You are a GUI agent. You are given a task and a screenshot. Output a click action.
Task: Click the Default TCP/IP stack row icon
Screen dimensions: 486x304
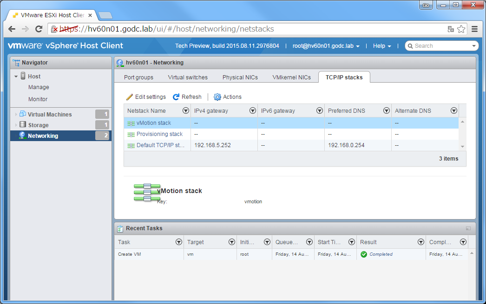coord(131,145)
